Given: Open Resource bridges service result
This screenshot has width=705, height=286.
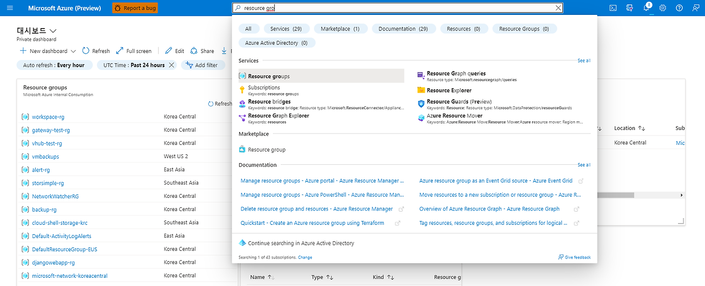Looking at the screenshot, I should (321, 104).
